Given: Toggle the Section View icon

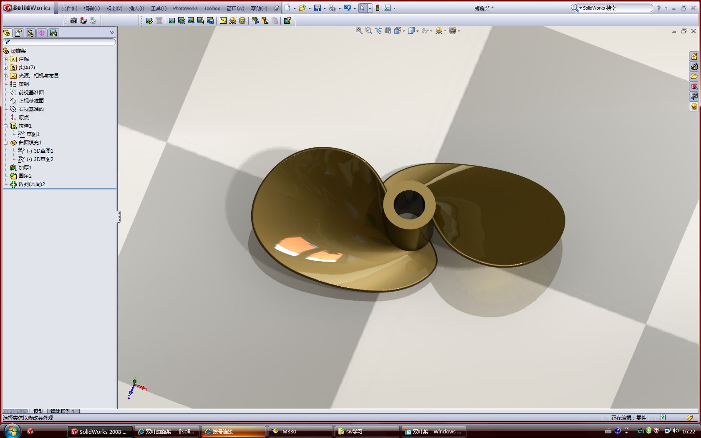Looking at the screenshot, I should pyautogui.click(x=388, y=30).
